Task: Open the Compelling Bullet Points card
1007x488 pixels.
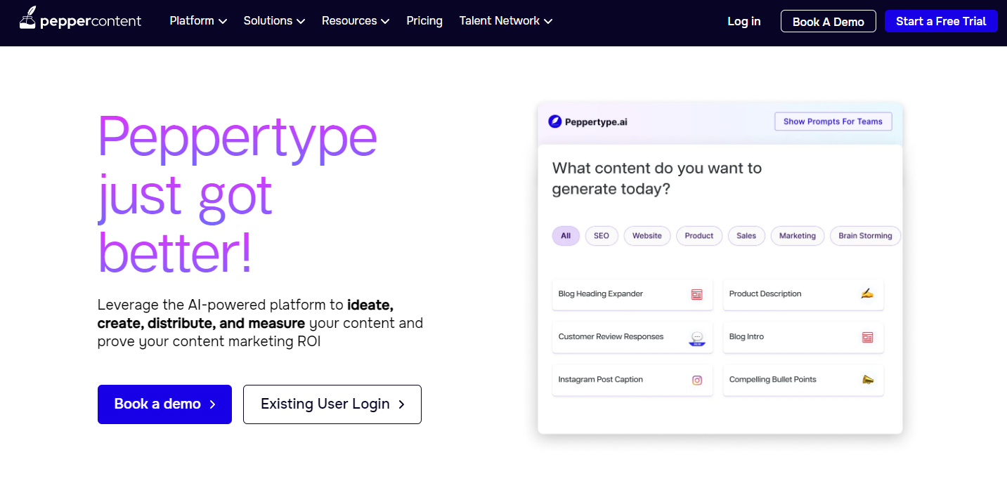Action: click(803, 380)
